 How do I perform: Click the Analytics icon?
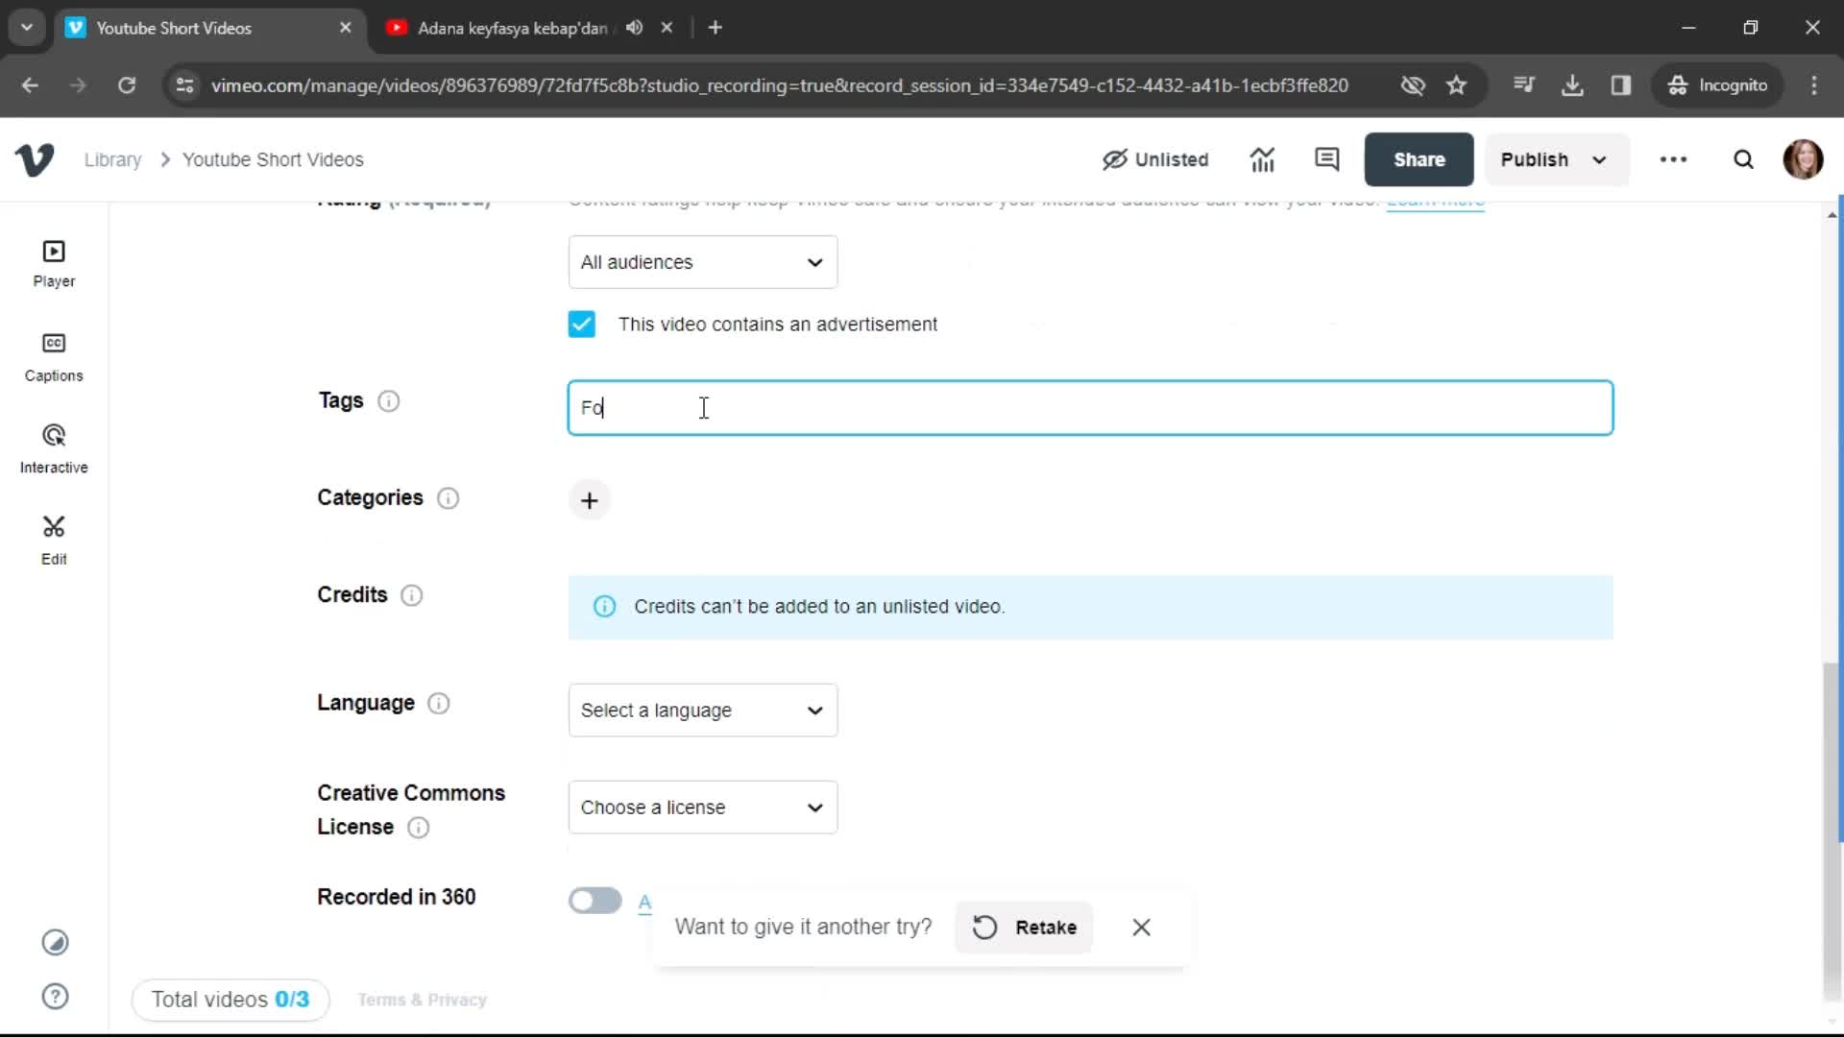1261,159
